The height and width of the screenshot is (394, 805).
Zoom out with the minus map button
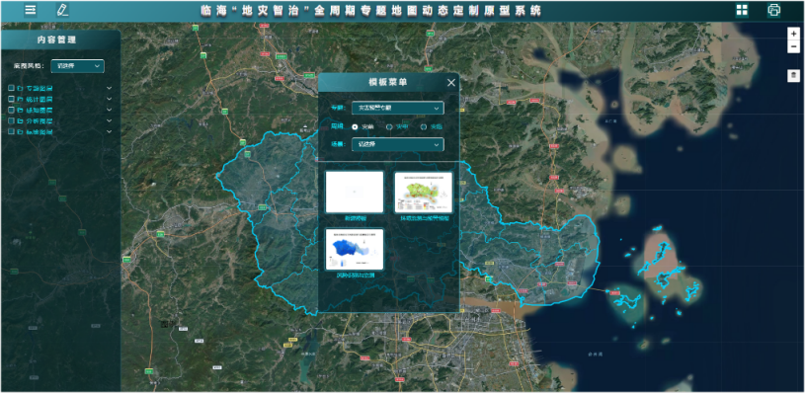pos(794,46)
